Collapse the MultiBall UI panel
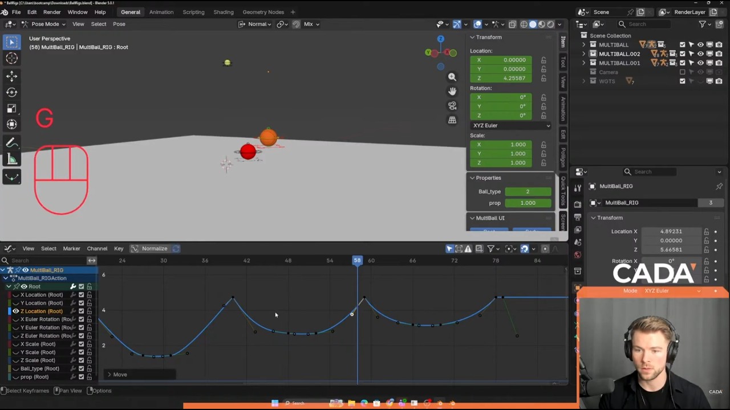This screenshot has width=730, height=410. point(472,218)
